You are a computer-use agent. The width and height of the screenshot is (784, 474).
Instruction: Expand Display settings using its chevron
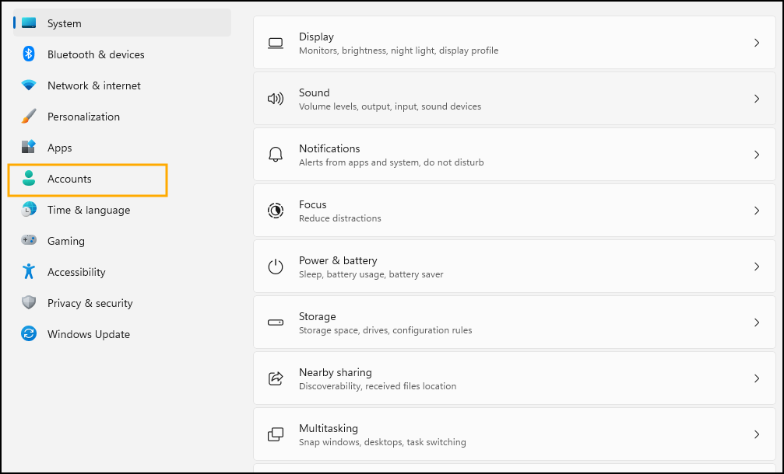[756, 43]
